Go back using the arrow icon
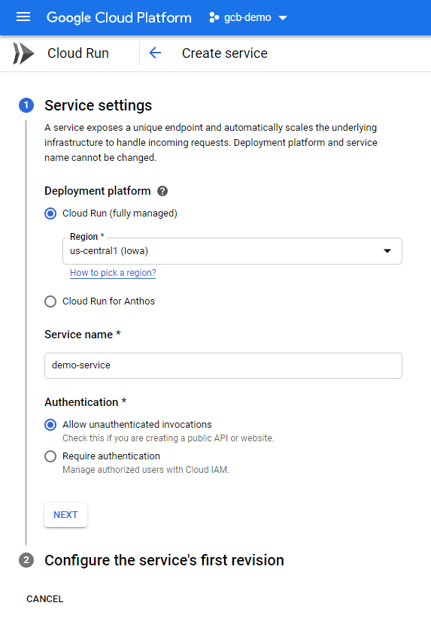 [155, 53]
